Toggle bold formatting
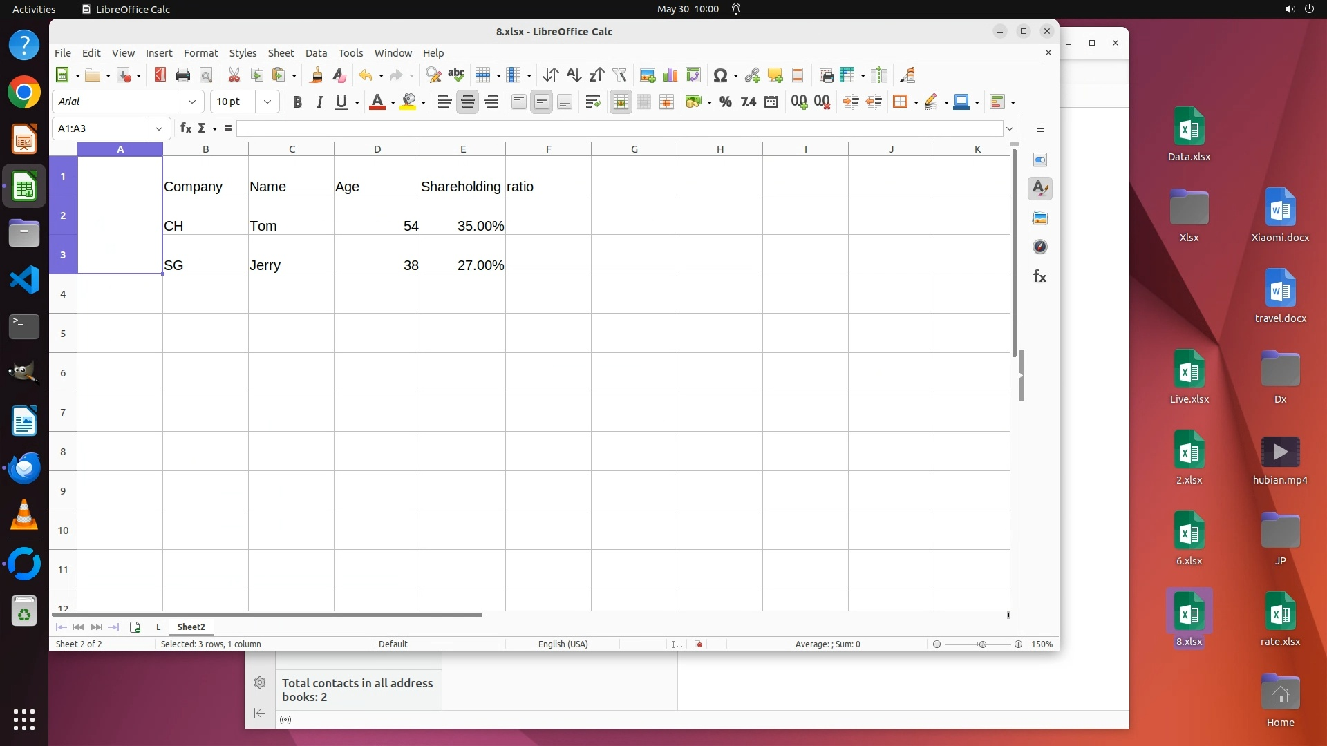The image size is (1327, 746). 297,102
